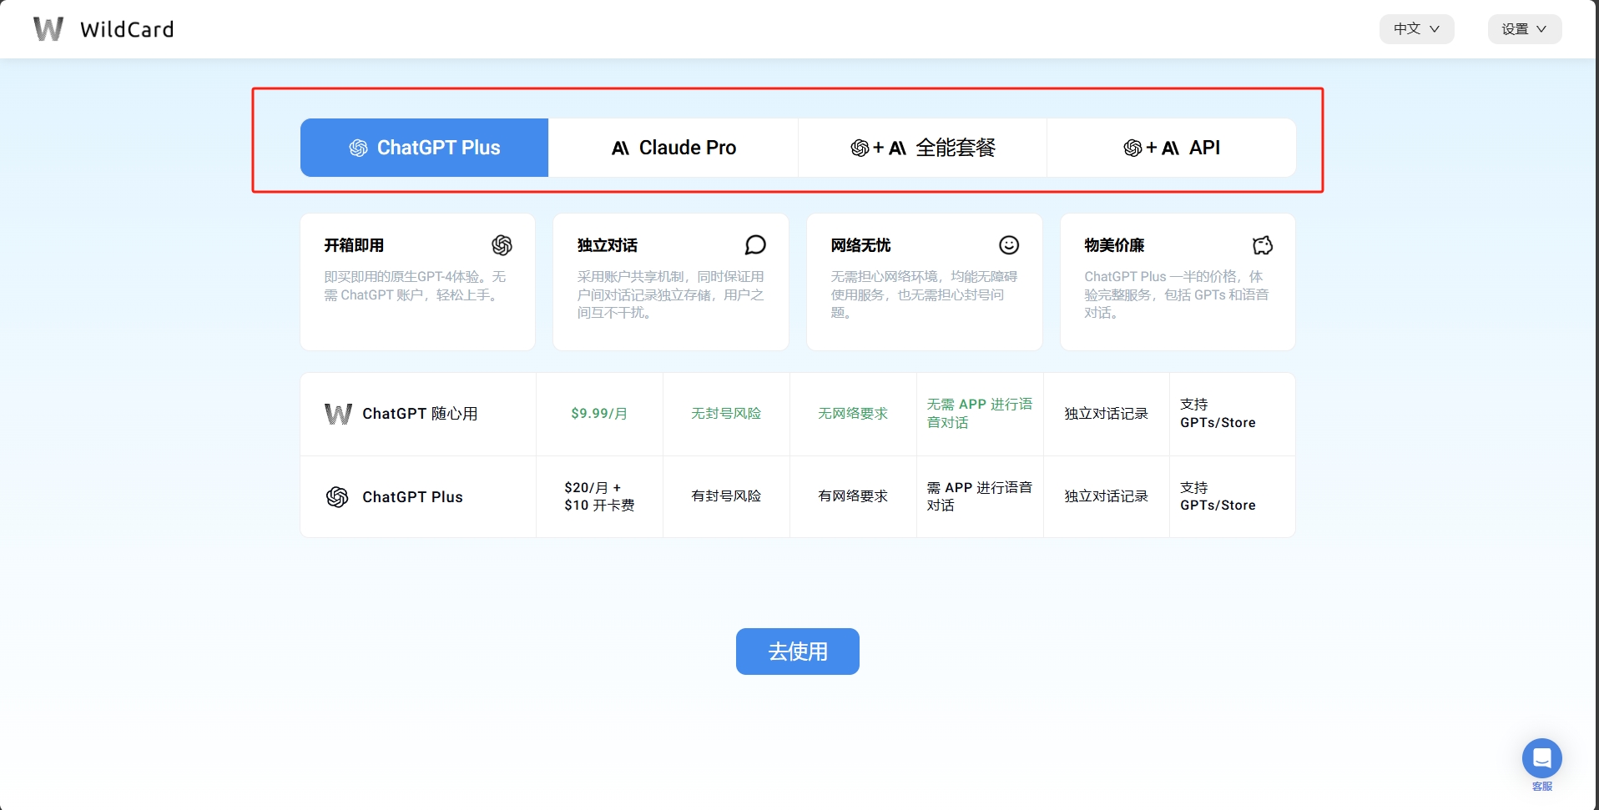Click the W icon beside ChatGPT 随心用
This screenshot has height=810, width=1599.
click(338, 414)
